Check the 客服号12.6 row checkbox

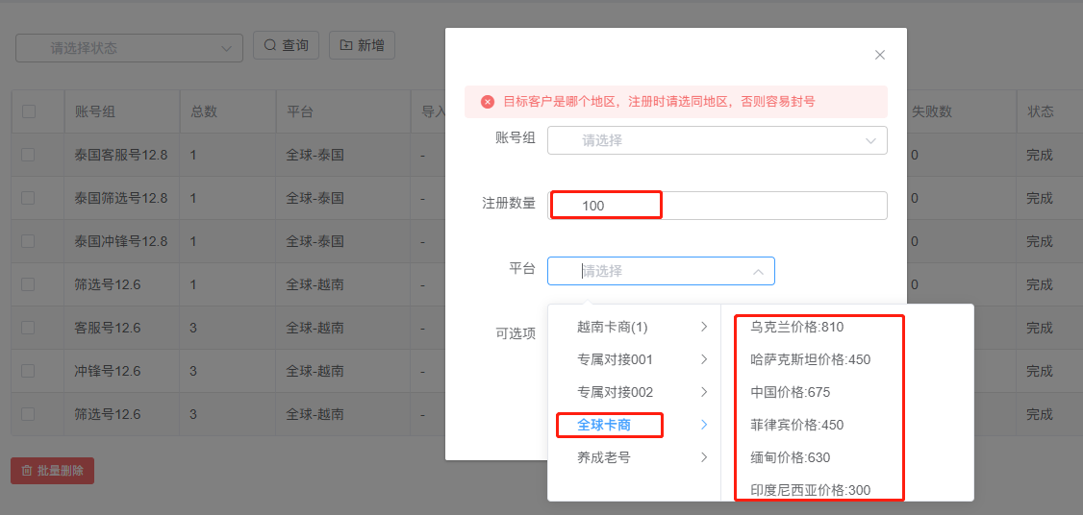(28, 328)
